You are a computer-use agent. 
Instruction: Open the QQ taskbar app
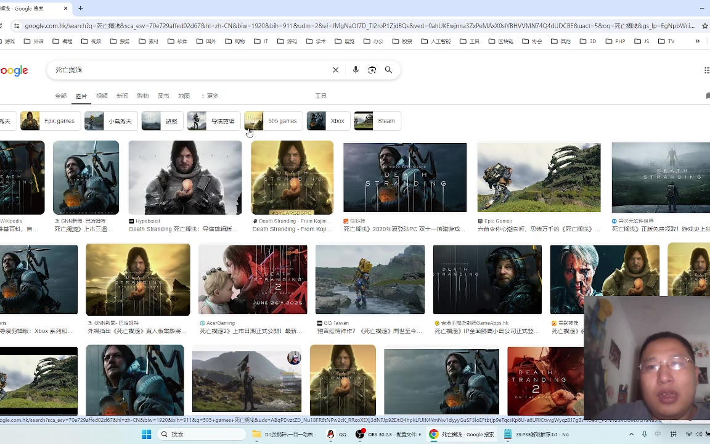(337, 434)
